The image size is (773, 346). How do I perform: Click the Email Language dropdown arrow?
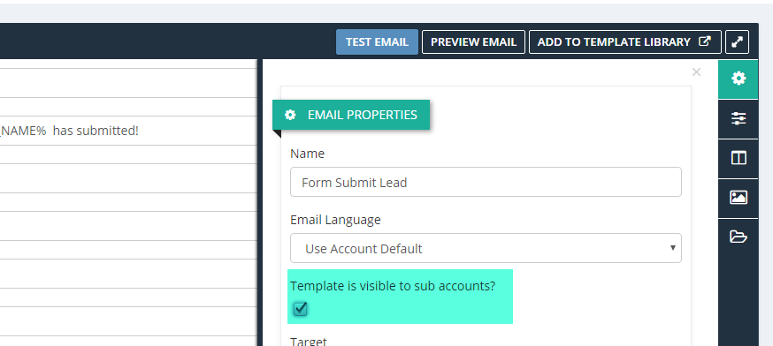click(x=672, y=247)
